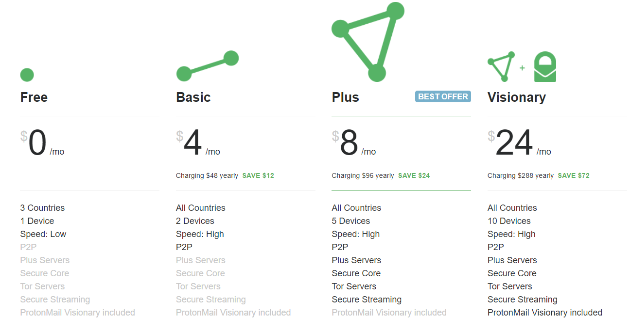The height and width of the screenshot is (332, 630).
Task: Click the $4 per month price
Action: point(198,143)
